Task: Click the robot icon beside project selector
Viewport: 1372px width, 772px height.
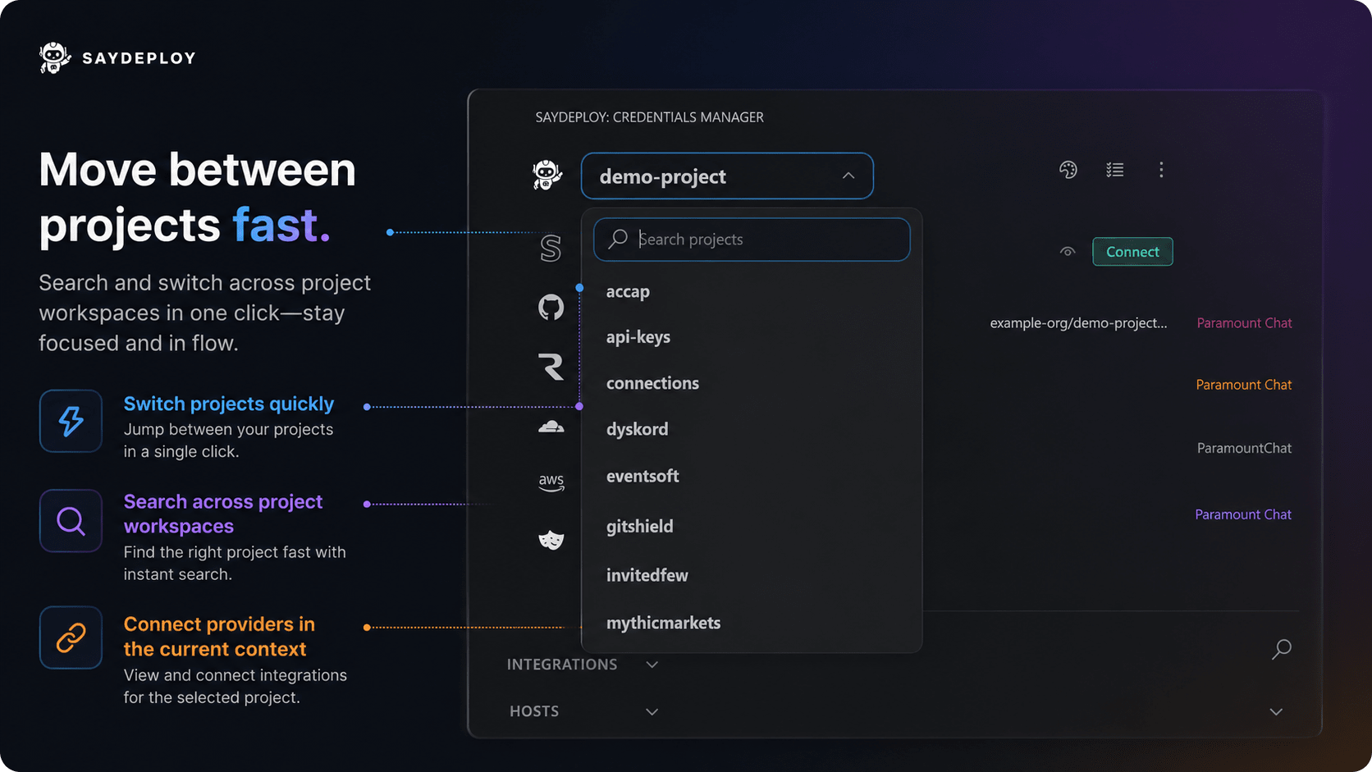Action: [x=547, y=175]
